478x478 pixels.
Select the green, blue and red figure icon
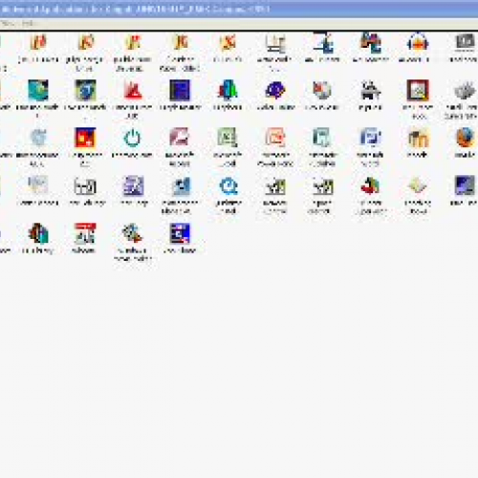[x=228, y=90]
